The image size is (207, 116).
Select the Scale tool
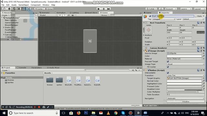click(19, 9)
